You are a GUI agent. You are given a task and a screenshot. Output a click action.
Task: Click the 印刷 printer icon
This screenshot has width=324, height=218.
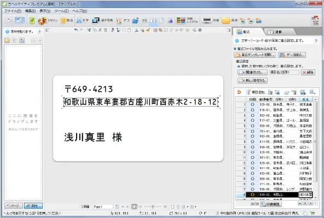(207, 20)
